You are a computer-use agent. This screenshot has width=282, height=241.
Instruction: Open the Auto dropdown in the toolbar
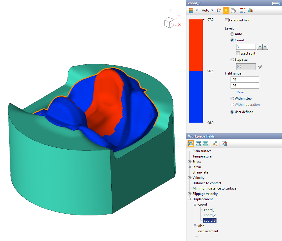click(207, 10)
